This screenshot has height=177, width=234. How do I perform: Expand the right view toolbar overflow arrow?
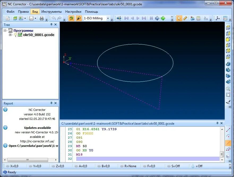229,107
